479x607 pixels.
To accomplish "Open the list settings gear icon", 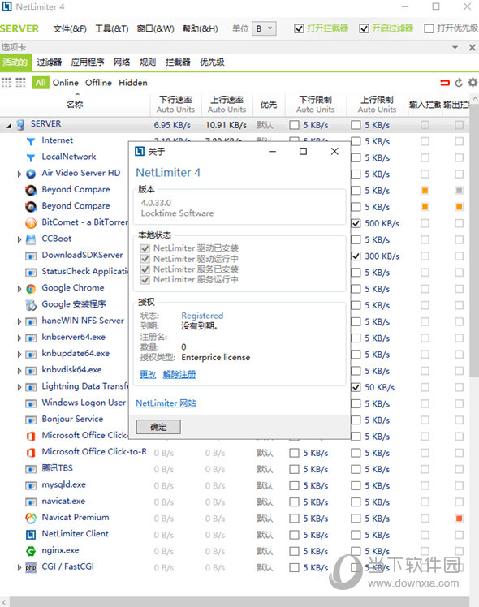I will pyautogui.click(x=473, y=83).
